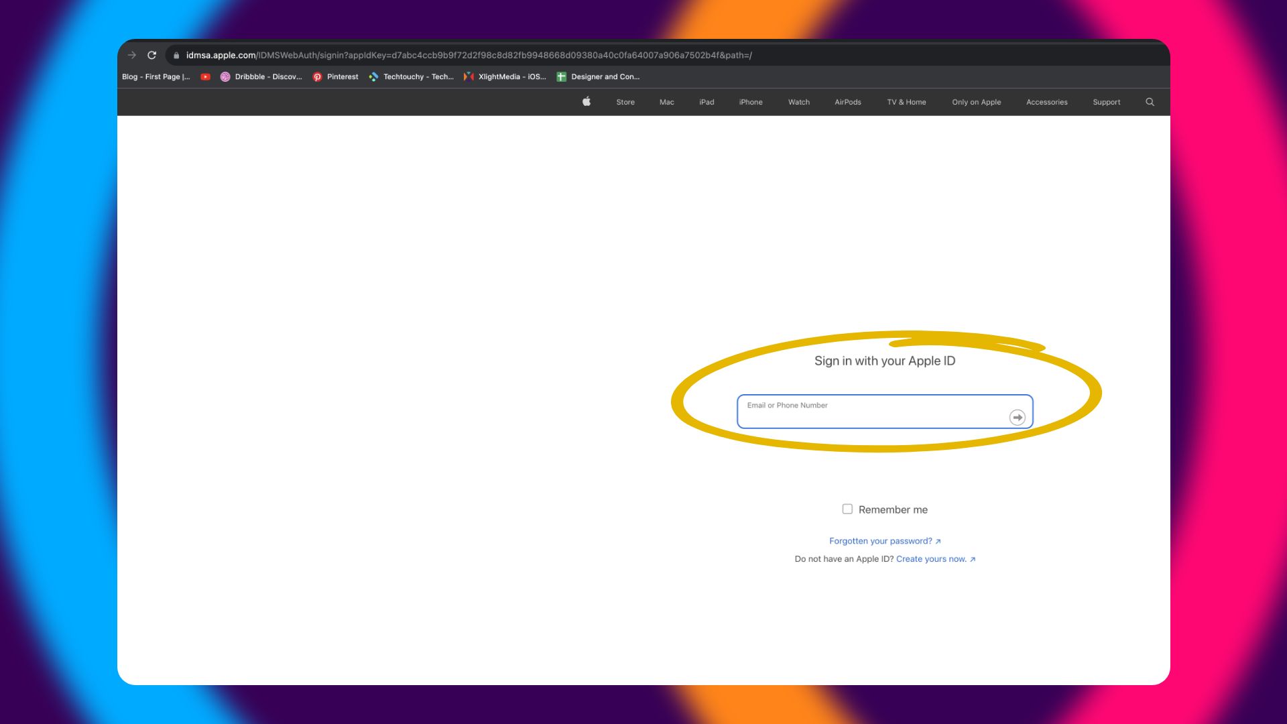This screenshot has height=724, width=1287.
Task: Click the lock icon in the address bar
Action: click(176, 56)
